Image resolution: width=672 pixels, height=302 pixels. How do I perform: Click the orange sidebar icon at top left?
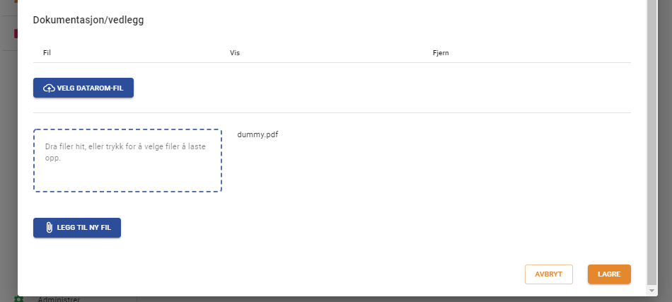point(15,2)
